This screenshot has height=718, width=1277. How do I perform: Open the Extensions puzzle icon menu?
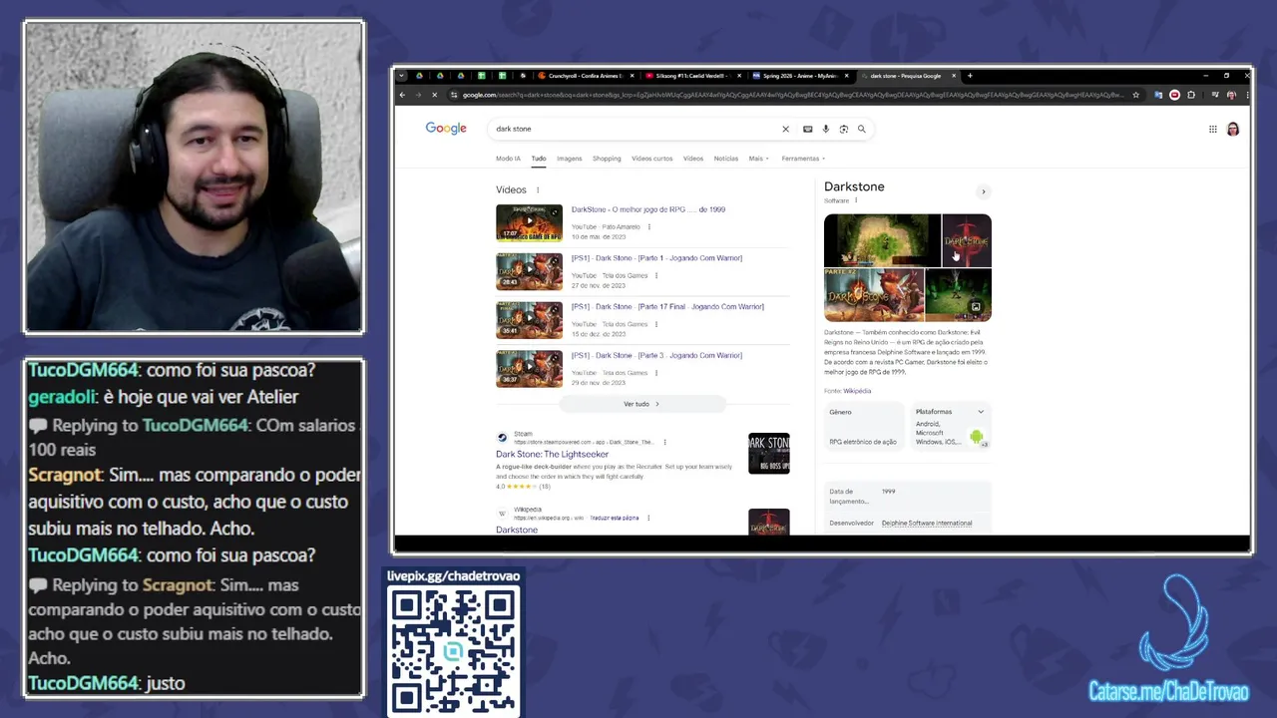(x=1191, y=95)
